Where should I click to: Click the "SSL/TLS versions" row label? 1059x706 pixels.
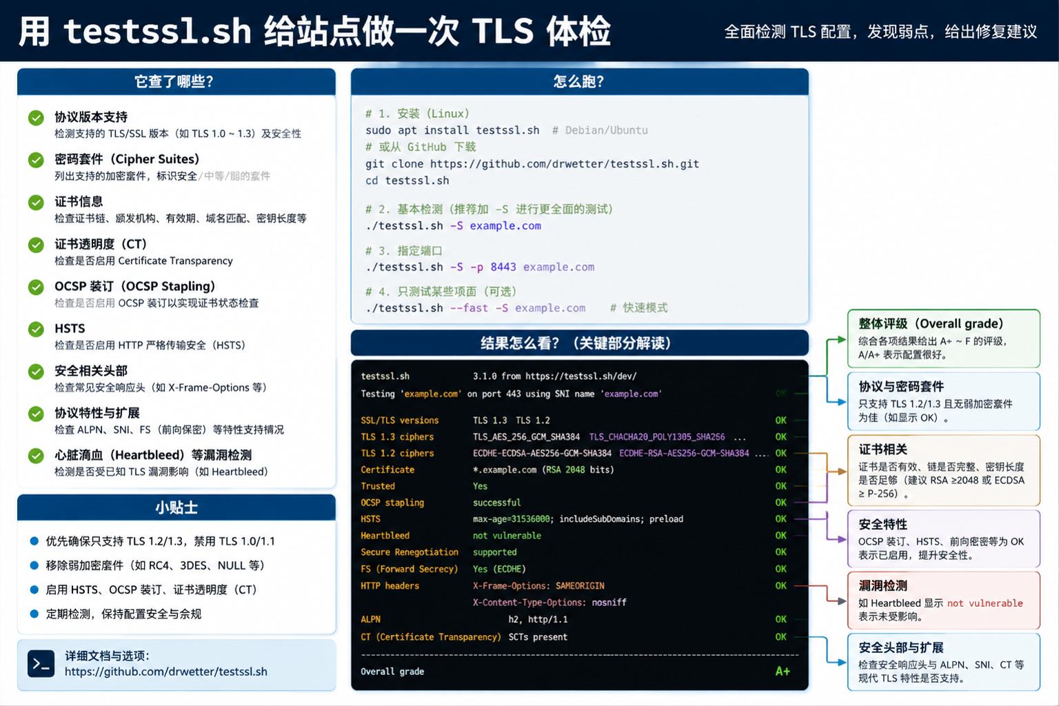coord(400,421)
